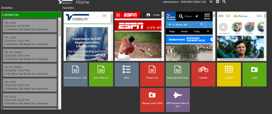Click the workflow list scroll up arrow
Image resolution: width=272 pixels, height=114 pixels.
coord(60,19)
